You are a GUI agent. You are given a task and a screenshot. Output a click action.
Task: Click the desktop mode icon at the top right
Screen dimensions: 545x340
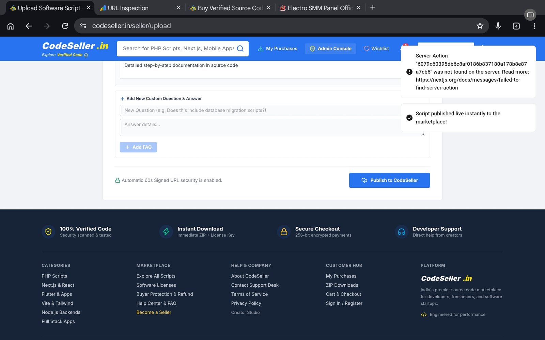click(530, 15)
